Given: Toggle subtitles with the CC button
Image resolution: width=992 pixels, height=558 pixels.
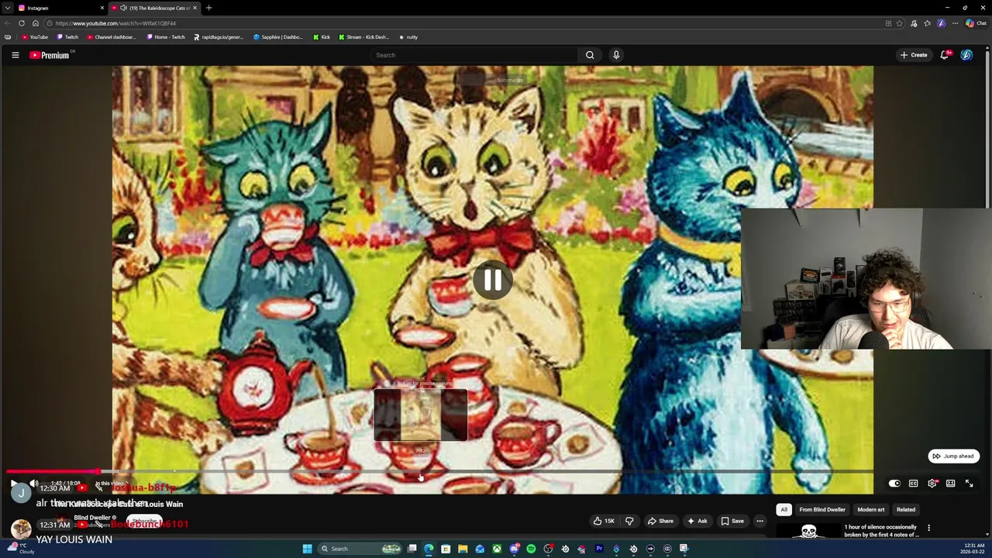Looking at the screenshot, I should [913, 484].
